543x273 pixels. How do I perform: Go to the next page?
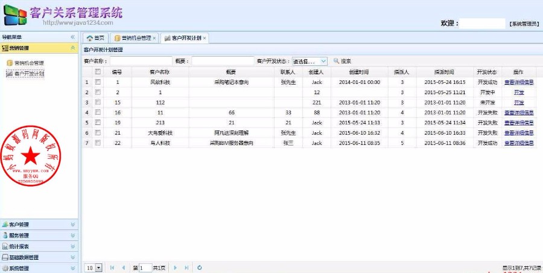point(175,268)
